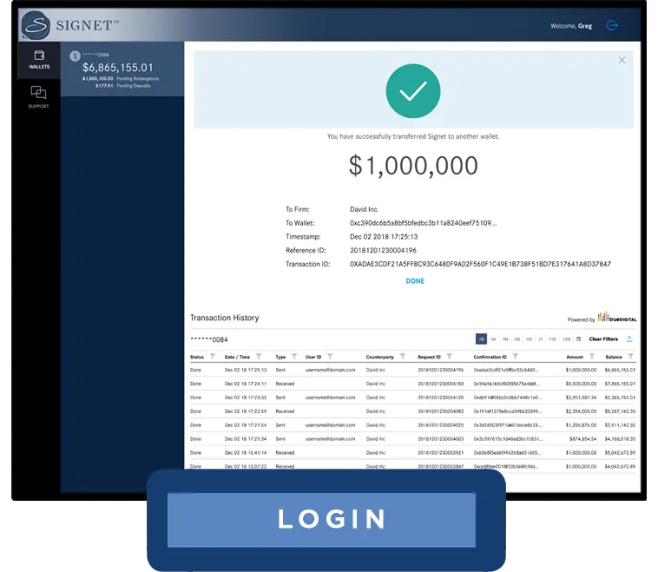
Task: Select the 18M time range
Action: pyautogui.click(x=566, y=339)
